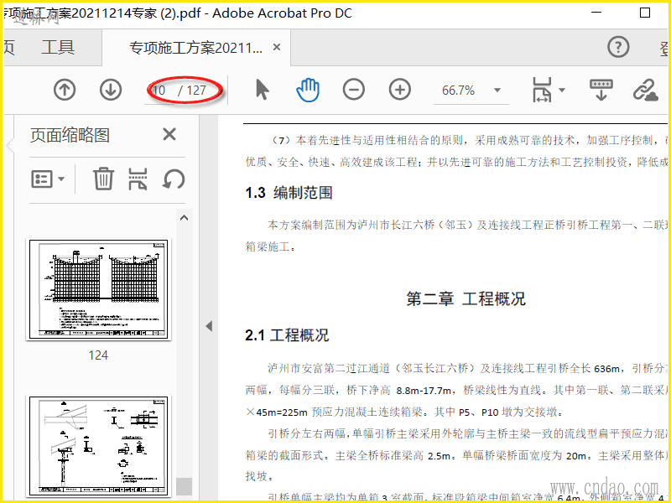Click the 第二章 工程概况 chapter title

466,298
